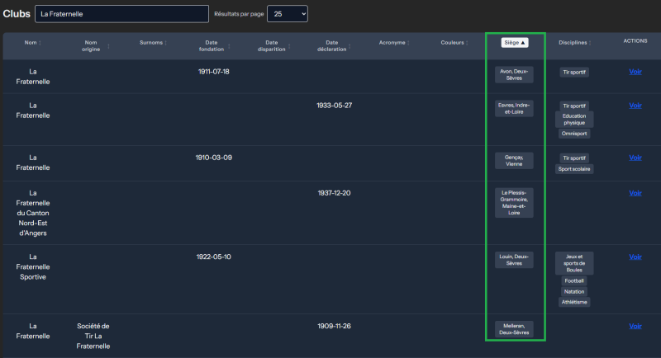
Task: Sort by Couleurs column header
Action: [454, 43]
